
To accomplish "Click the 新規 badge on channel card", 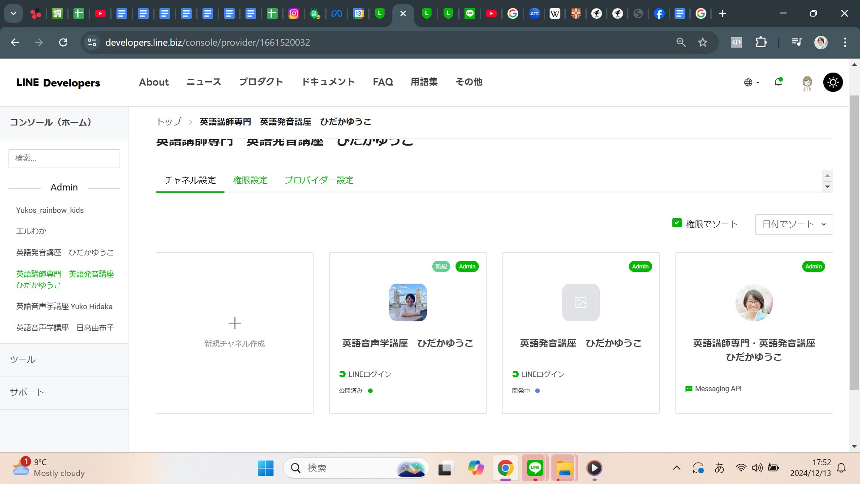I will tap(441, 266).
